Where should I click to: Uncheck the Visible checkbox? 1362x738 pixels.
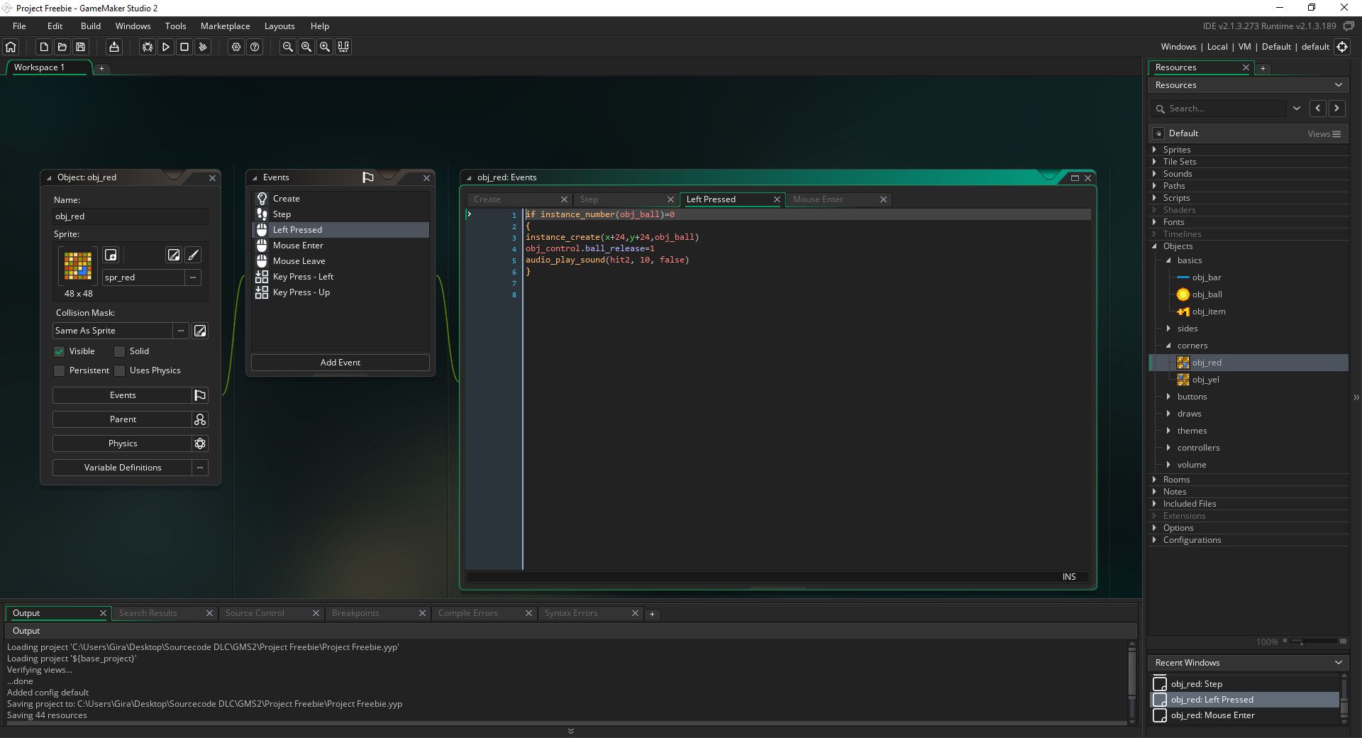point(60,351)
